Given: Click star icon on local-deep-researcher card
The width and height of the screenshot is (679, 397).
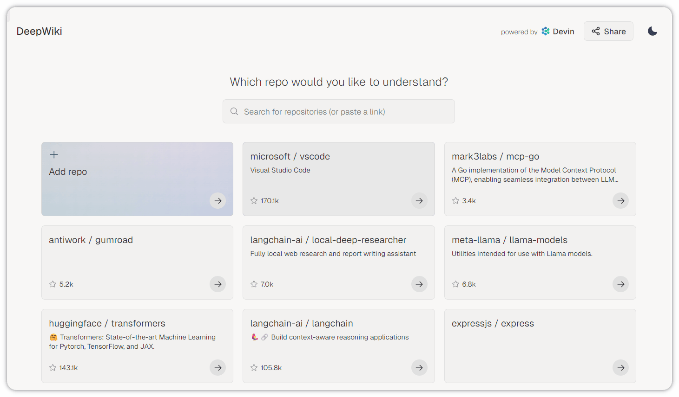Looking at the screenshot, I should pos(254,284).
